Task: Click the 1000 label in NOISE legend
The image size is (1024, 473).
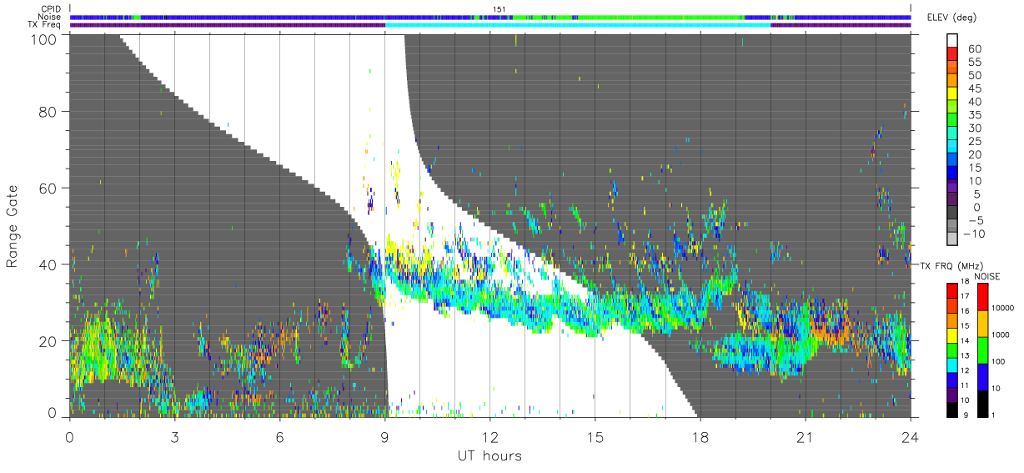Action: point(999,334)
